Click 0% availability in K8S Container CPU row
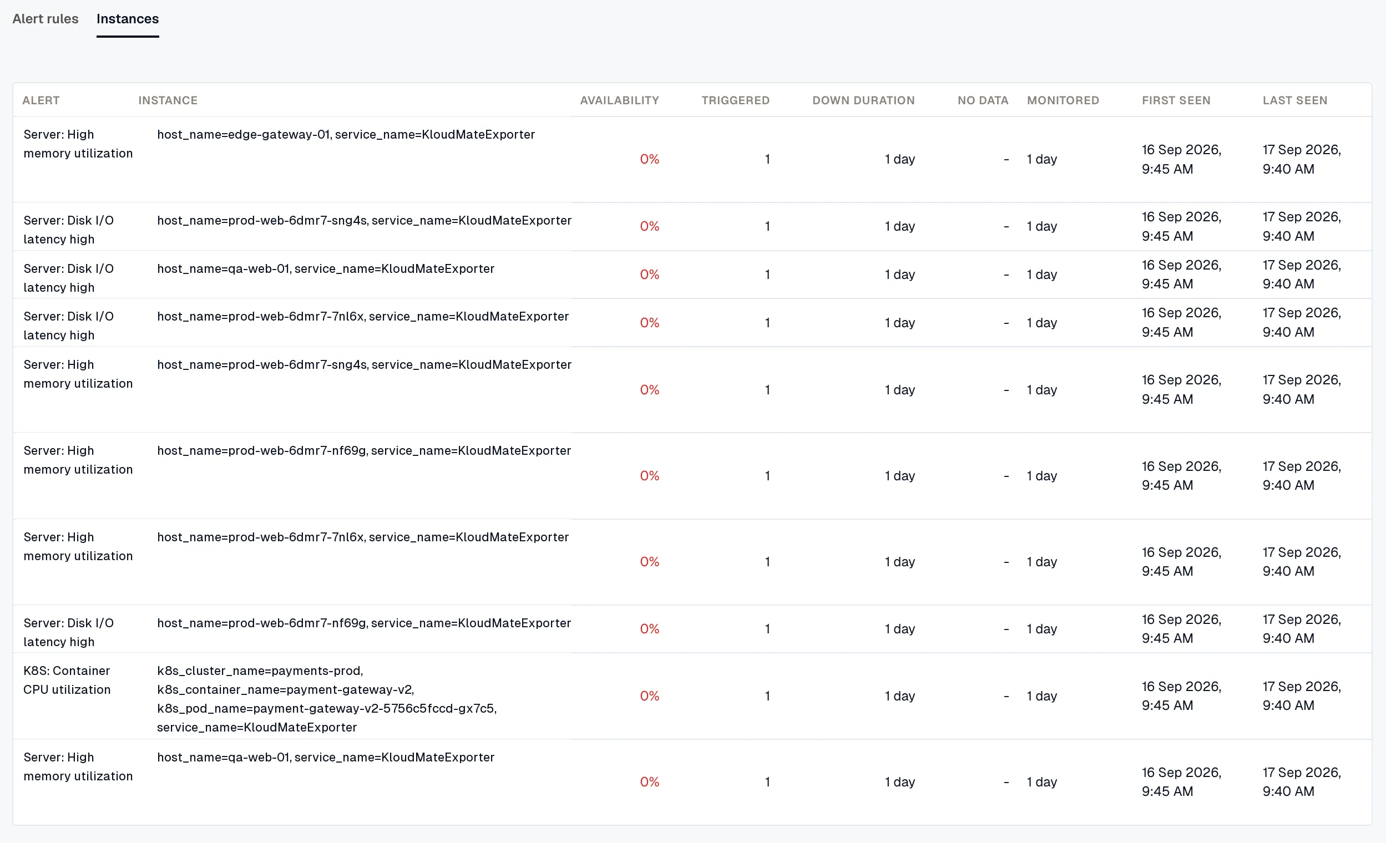Viewport: 1386px width, 843px height. click(649, 695)
